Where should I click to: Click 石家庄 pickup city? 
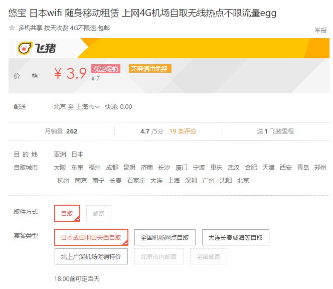pyautogui.click(x=136, y=181)
